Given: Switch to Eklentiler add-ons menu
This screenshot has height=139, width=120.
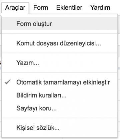Looking at the screenshot, I should [69, 8].
